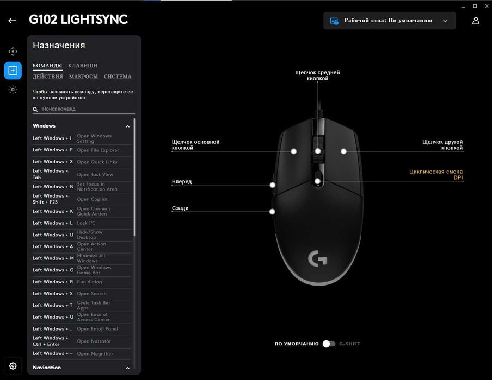Collapse the Navigation commands section
This screenshot has width=492, height=380.
[128, 368]
